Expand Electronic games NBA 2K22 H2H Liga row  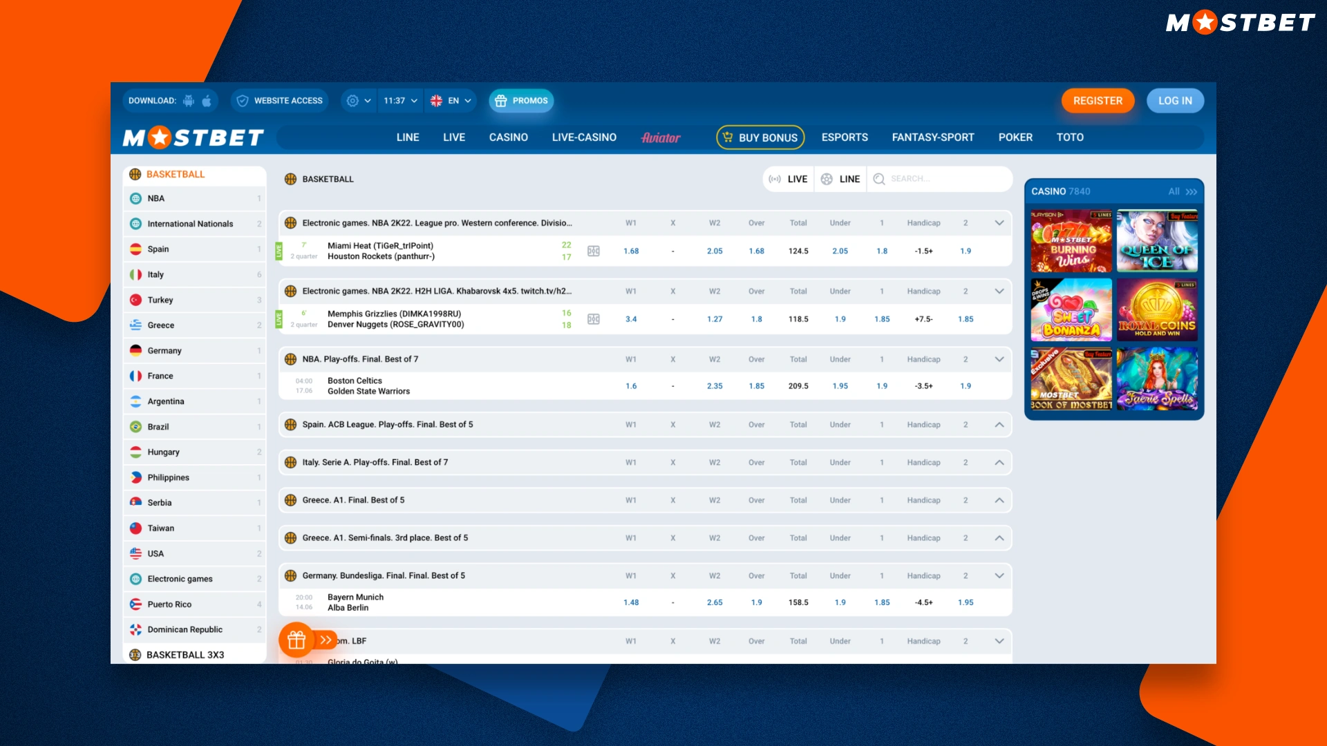[x=1000, y=291]
